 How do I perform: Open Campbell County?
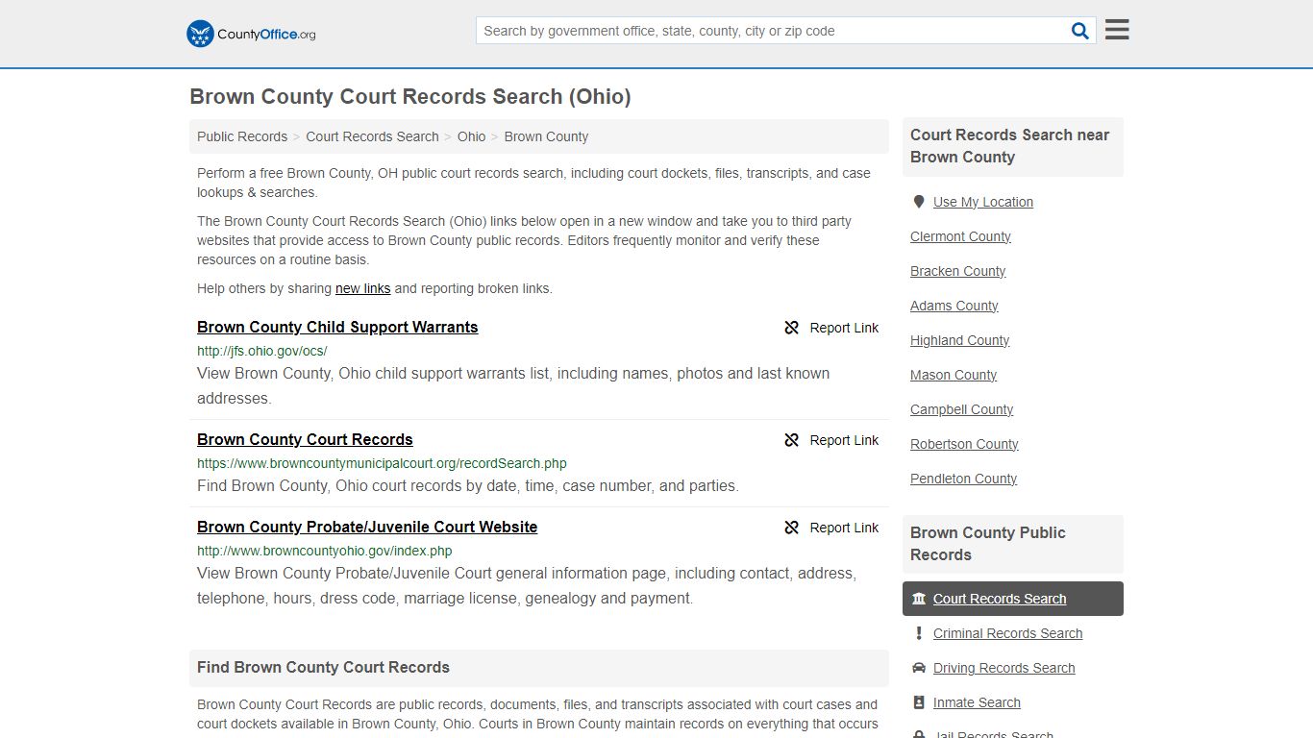961,409
